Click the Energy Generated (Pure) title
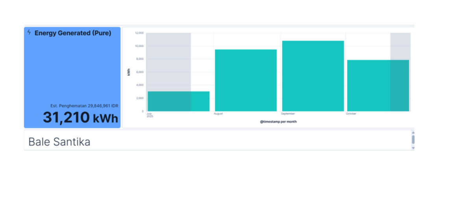 pyautogui.click(x=73, y=33)
